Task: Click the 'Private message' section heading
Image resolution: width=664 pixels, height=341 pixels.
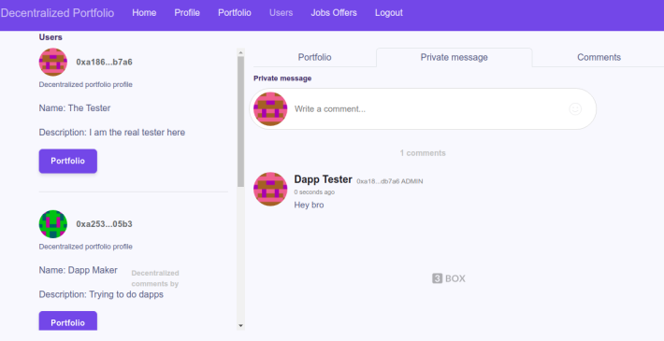Action: [282, 78]
